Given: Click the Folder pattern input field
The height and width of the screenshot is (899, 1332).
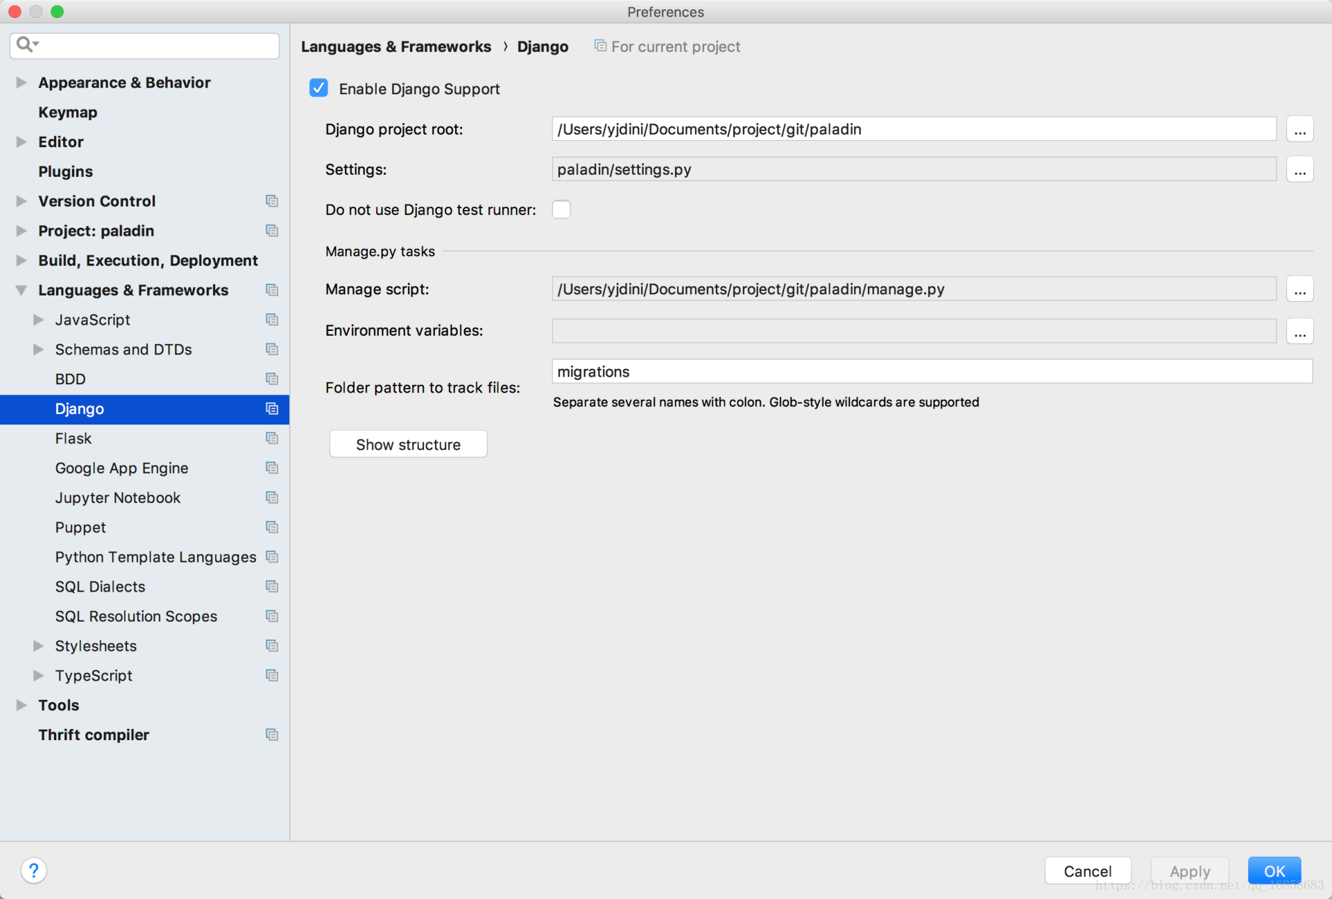Looking at the screenshot, I should coord(932,371).
